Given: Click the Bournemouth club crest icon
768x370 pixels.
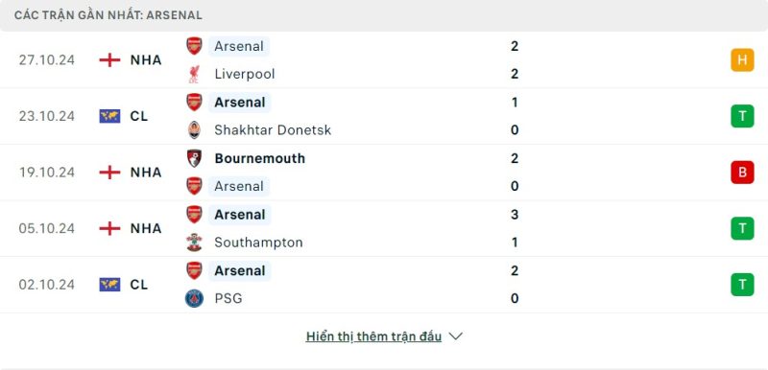Looking at the screenshot, I should [194, 158].
